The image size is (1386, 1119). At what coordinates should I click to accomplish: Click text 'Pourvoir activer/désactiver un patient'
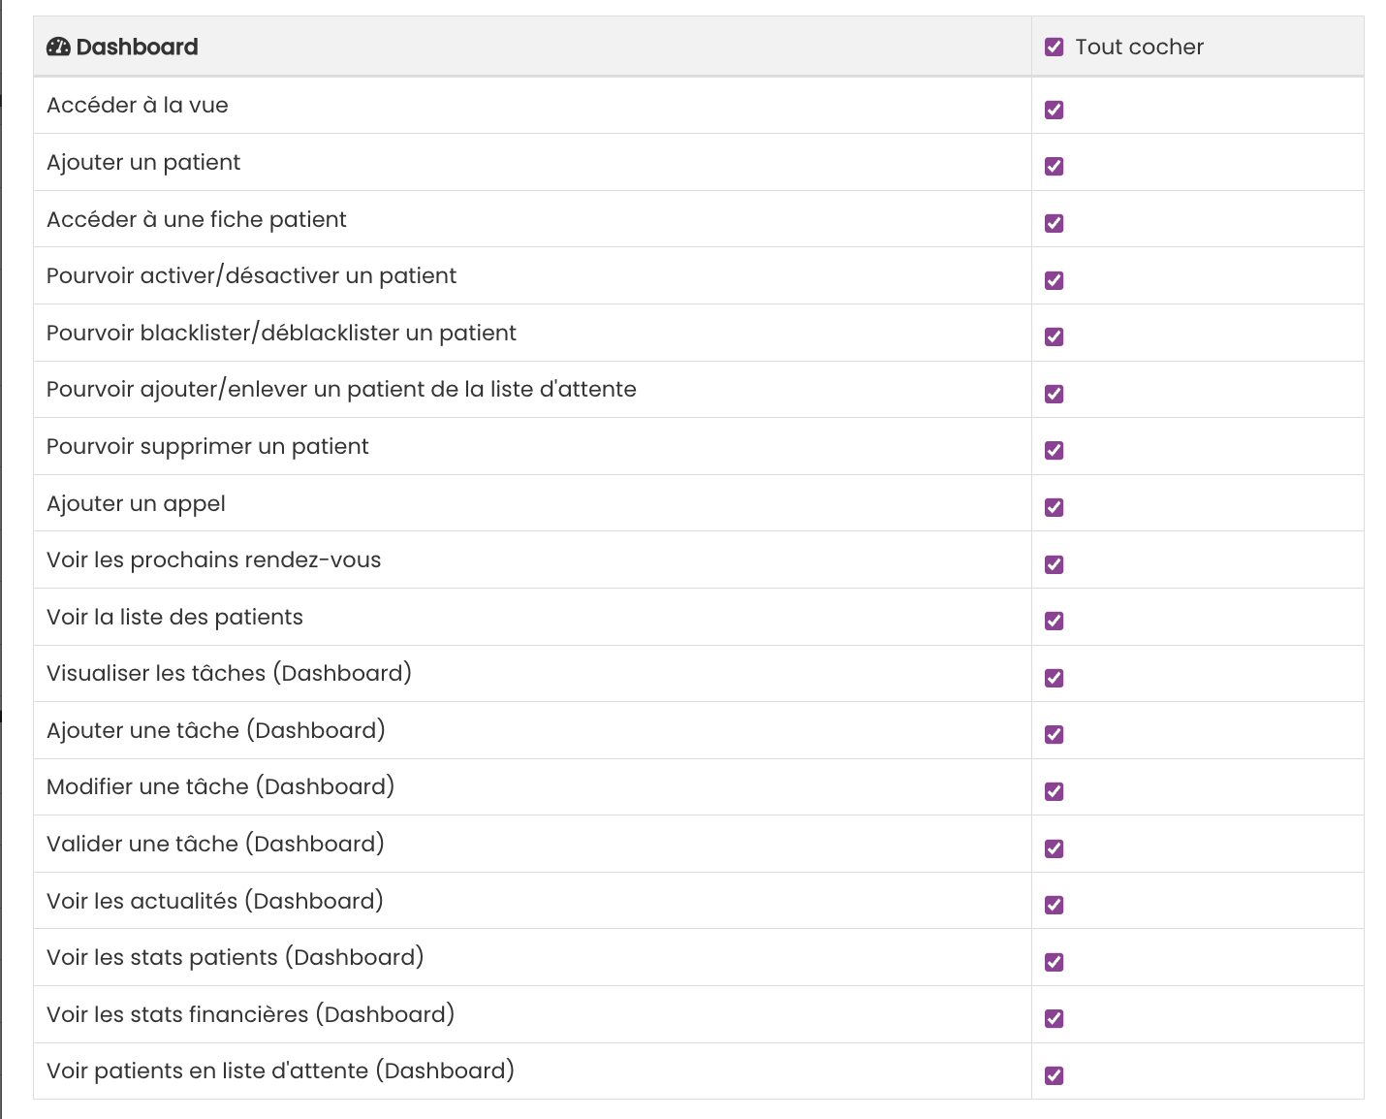pos(251,275)
